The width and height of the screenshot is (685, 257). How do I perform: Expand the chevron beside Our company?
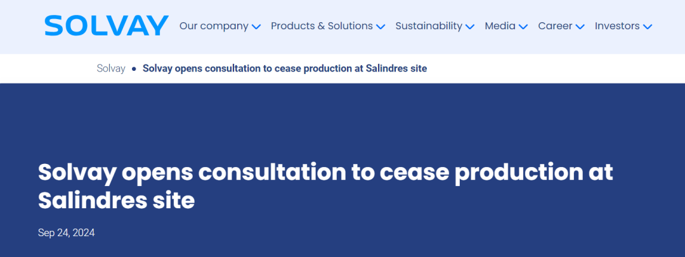256,27
